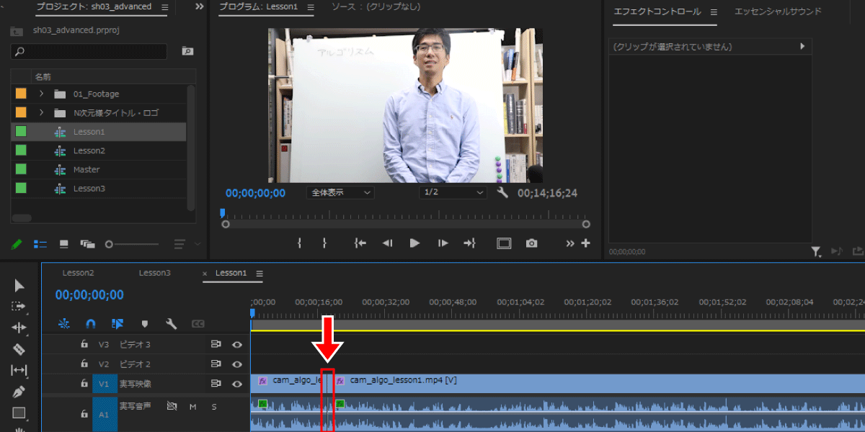
Task: Open the Lesson3 timeline tab
Action: pos(154,273)
